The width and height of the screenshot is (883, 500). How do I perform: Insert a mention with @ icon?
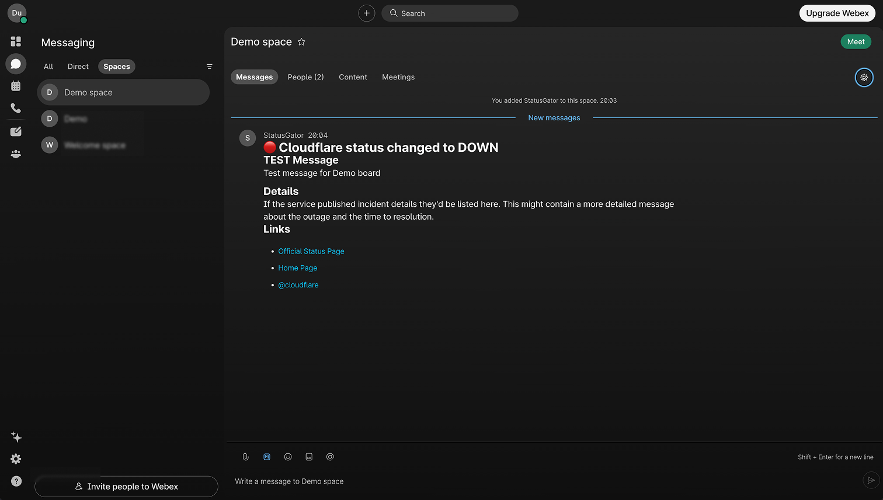330,457
